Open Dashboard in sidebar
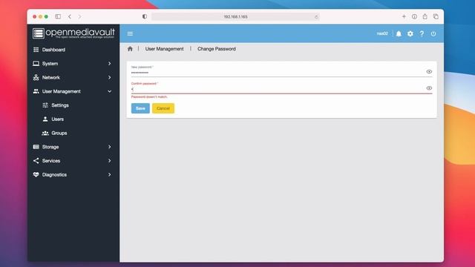The width and height of the screenshot is (475, 267). click(x=73, y=50)
